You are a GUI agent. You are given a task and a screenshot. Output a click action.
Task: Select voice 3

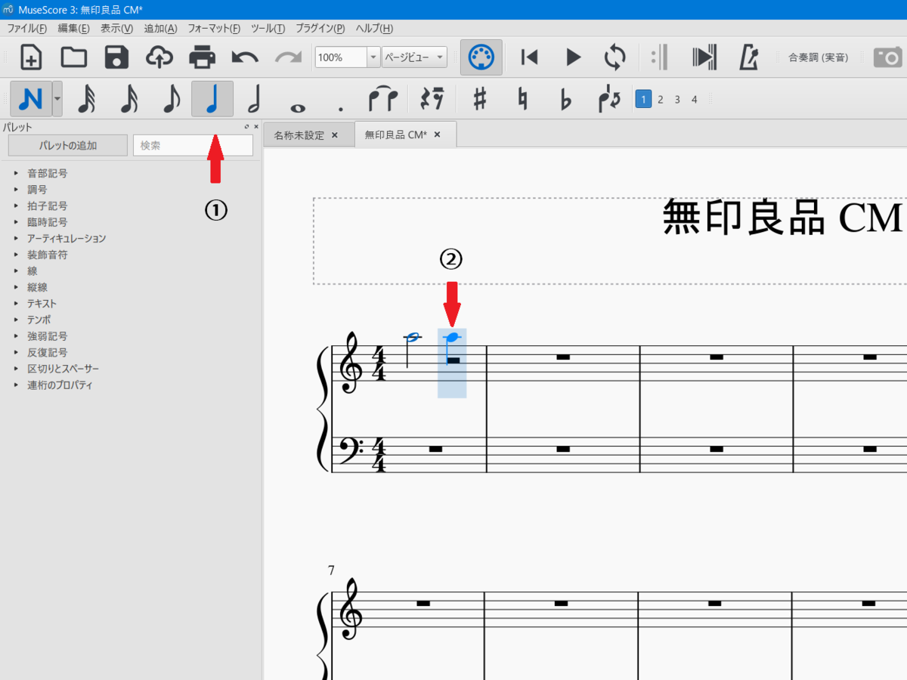677,99
